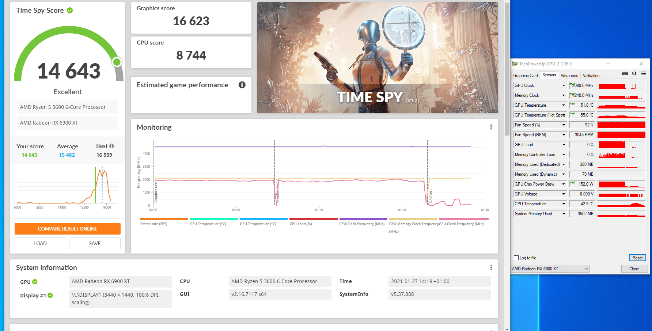Viewport: 652px width, 331px height.
Task: Click the 3DMark page vertical scrollbar
Action: tap(507, 69)
